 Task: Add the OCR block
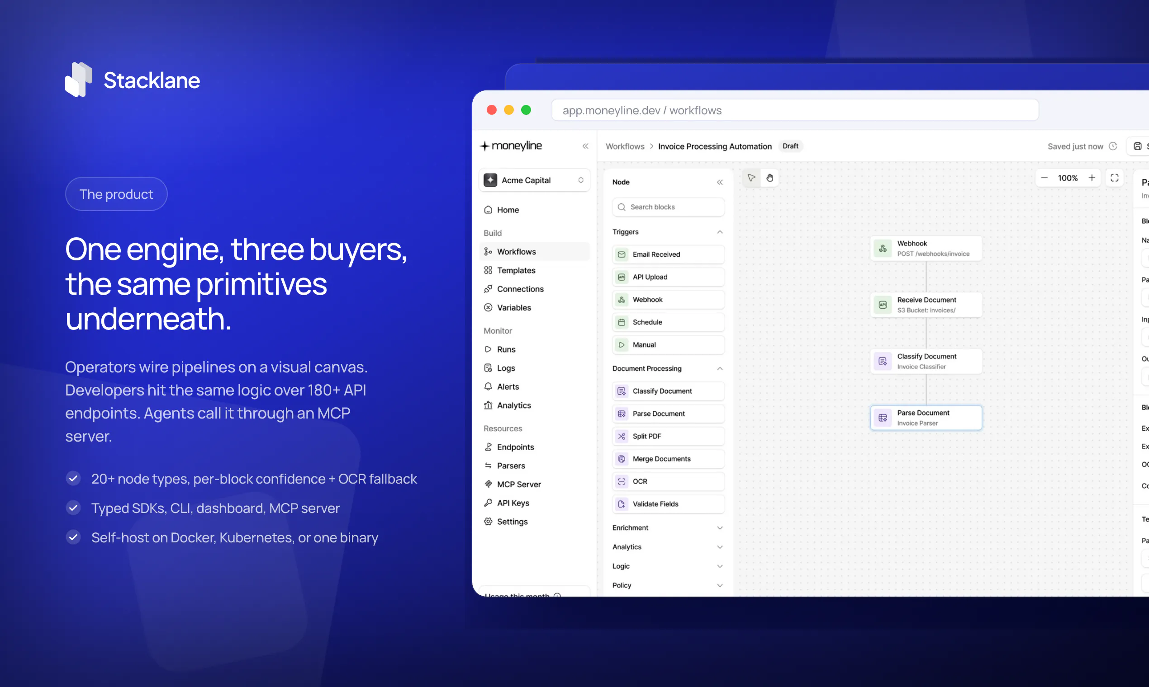(x=668, y=481)
